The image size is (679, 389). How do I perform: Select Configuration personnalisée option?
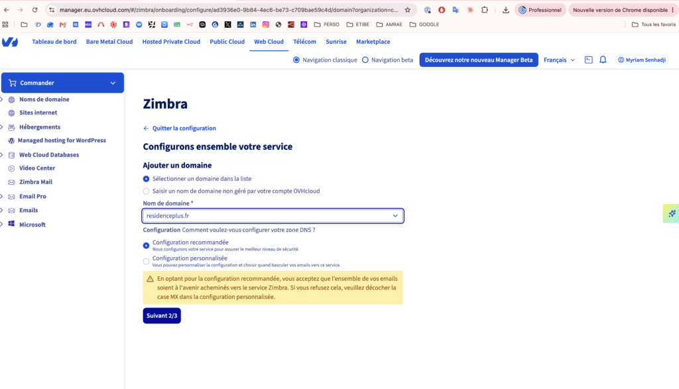[146, 261]
